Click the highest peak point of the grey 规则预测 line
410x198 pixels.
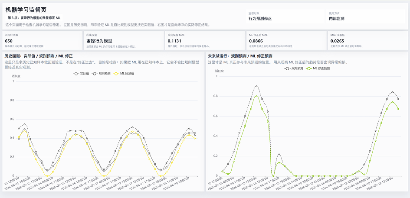[256, 86]
